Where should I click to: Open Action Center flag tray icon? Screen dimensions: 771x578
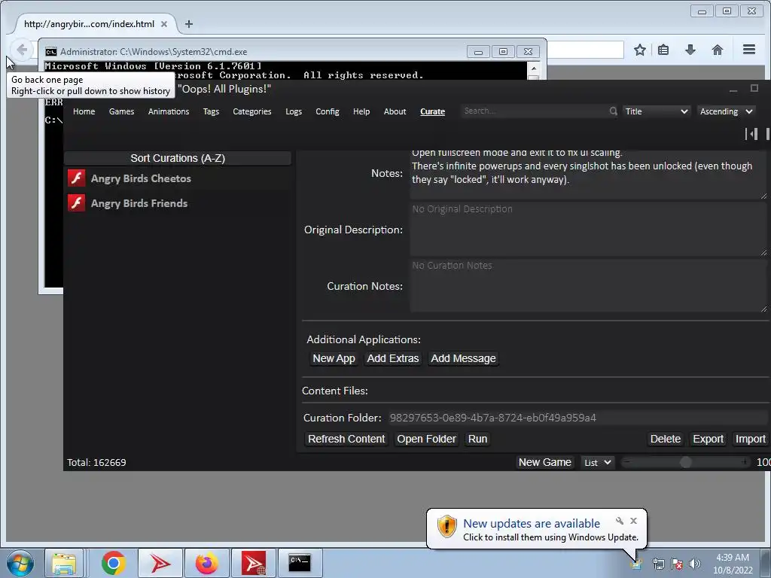[677, 564]
